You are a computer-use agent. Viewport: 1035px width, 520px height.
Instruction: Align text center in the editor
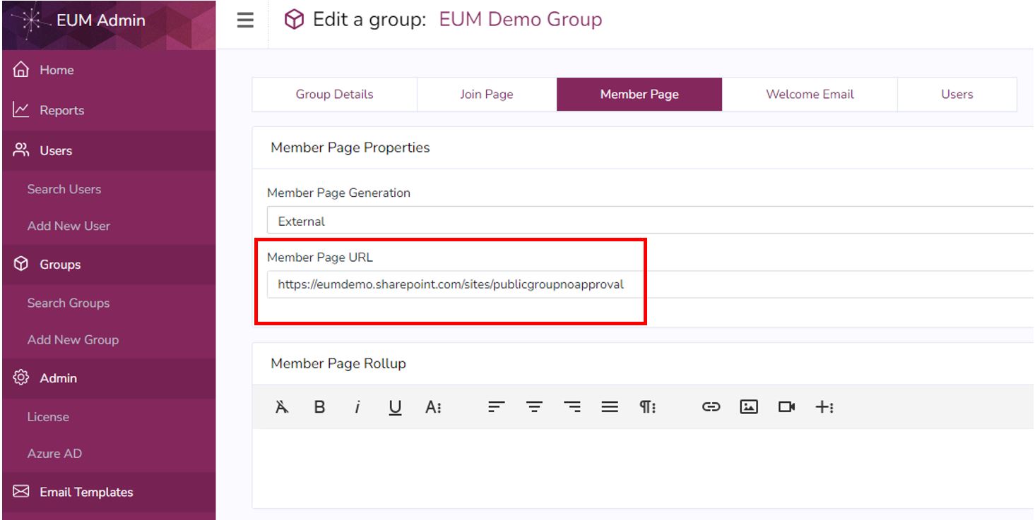pos(535,406)
